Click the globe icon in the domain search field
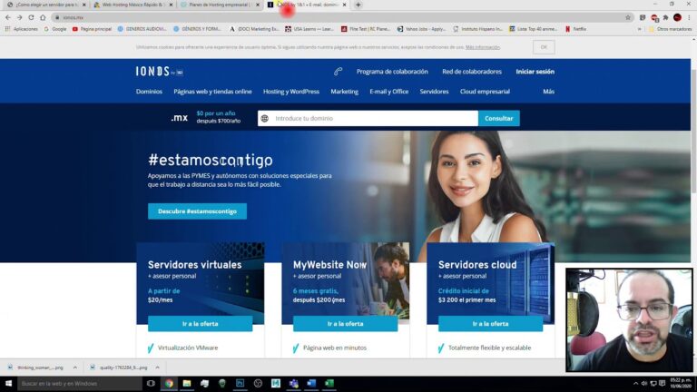 (x=265, y=118)
